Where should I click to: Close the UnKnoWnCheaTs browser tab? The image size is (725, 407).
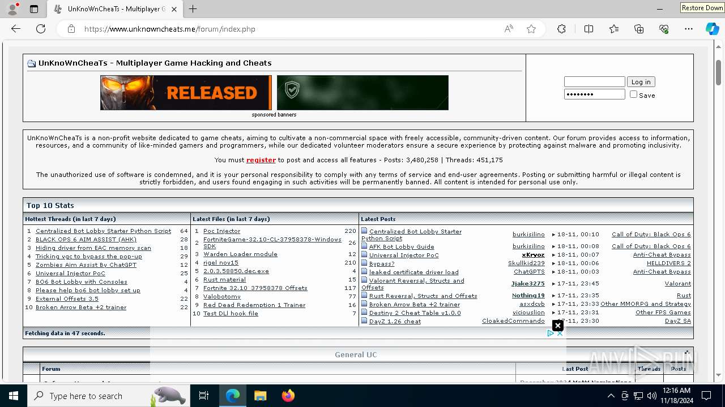[x=174, y=9]
